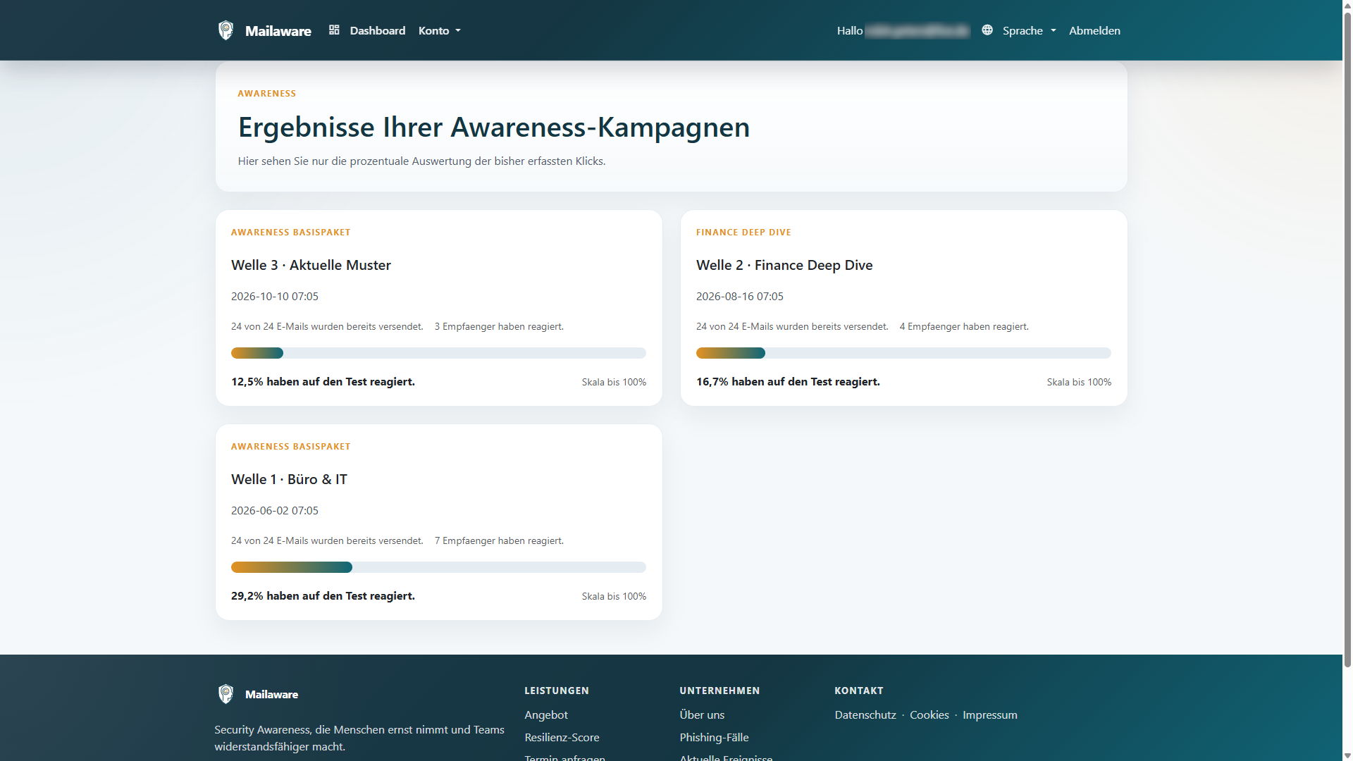Select the 'Welle 3 · Aktuelle Muster' title

(311, 265)
